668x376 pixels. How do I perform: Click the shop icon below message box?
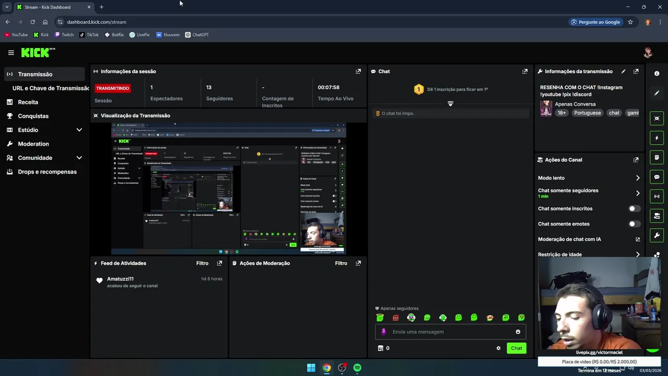pos(380,348)
